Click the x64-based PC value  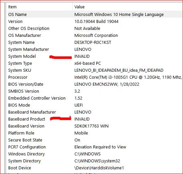point(88,63)
